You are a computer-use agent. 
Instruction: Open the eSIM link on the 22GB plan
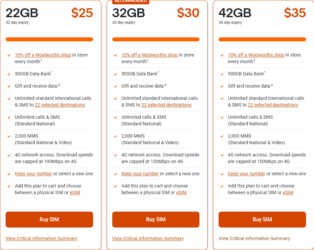(x=75, y=192)
